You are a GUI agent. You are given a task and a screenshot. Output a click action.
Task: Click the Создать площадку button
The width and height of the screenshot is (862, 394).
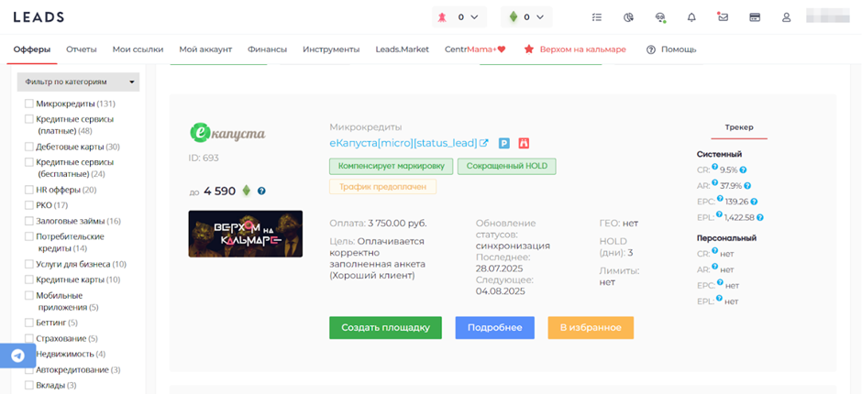pos(385,327)
